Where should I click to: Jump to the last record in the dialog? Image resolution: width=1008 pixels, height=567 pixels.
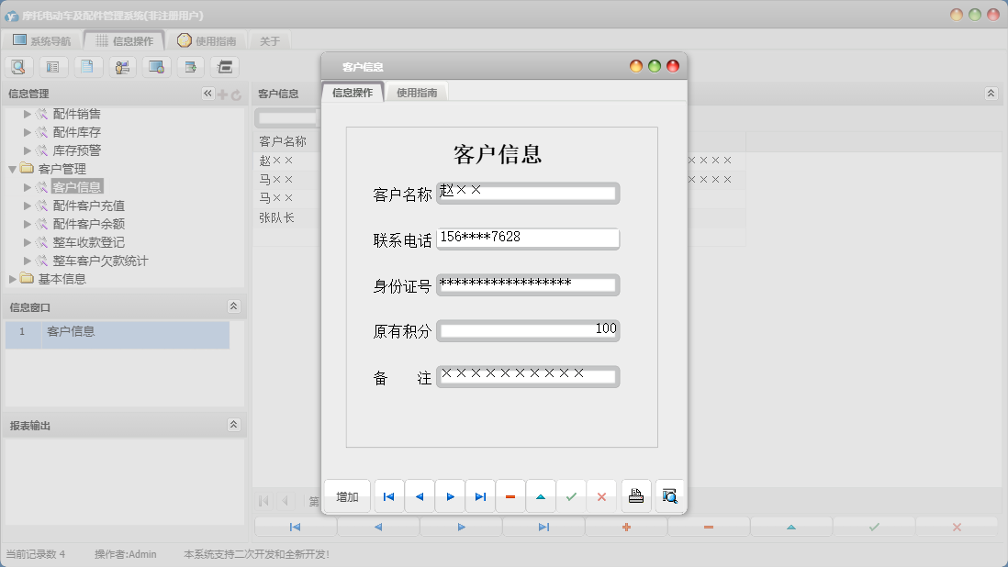[479, 496]
